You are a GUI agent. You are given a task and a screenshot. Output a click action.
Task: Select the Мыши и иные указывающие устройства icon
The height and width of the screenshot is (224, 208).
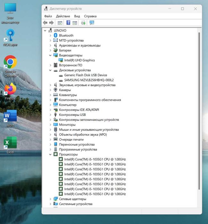pos(55,129)
